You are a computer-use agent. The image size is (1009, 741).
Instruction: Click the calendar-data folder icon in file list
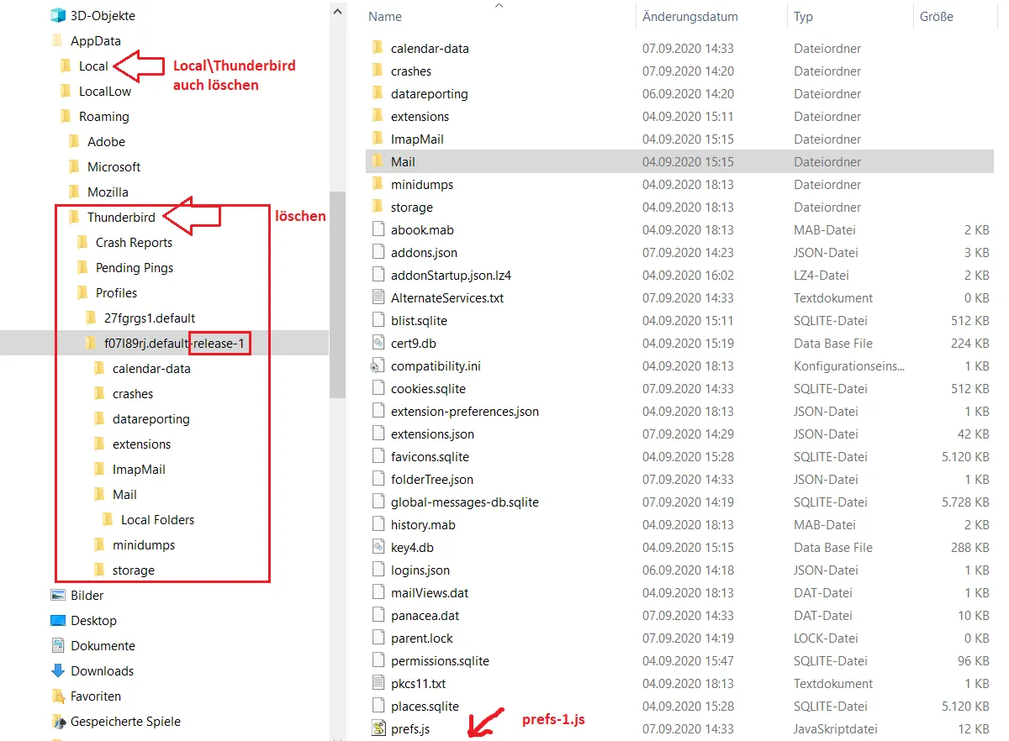[x=378, y=48]
